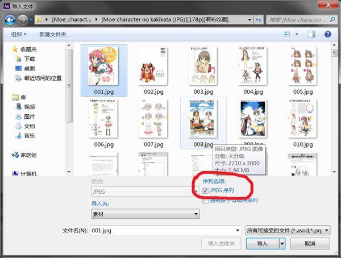Open help with the blue question mark

tap(327, 34)
